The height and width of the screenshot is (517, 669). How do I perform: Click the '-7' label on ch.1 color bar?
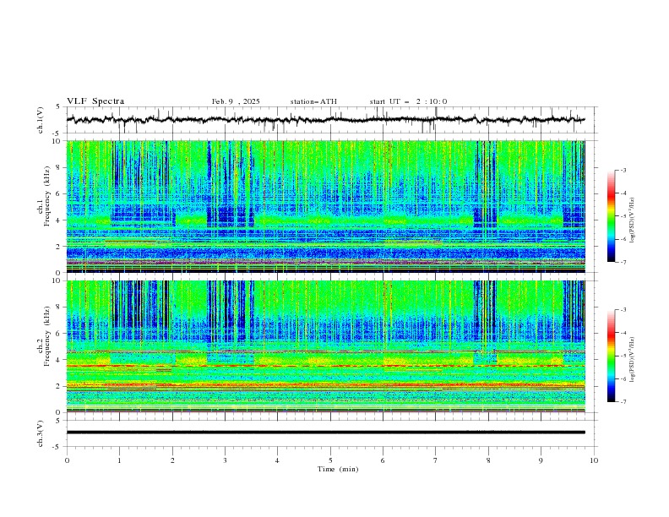[623, 262]
